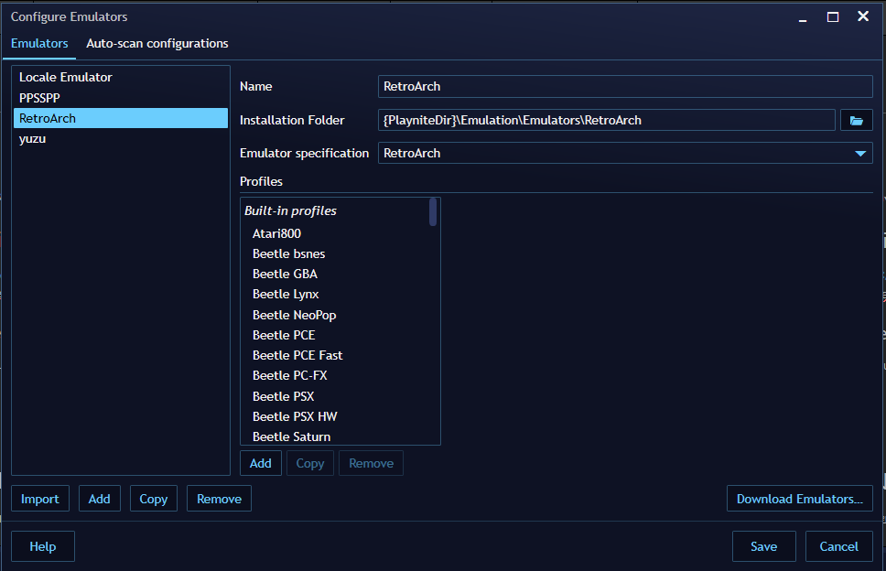The height and width of the screenshot is (571, 886).
Task: Switch to Auto-scan configurations tab
Action: click(x=157, y=43)
